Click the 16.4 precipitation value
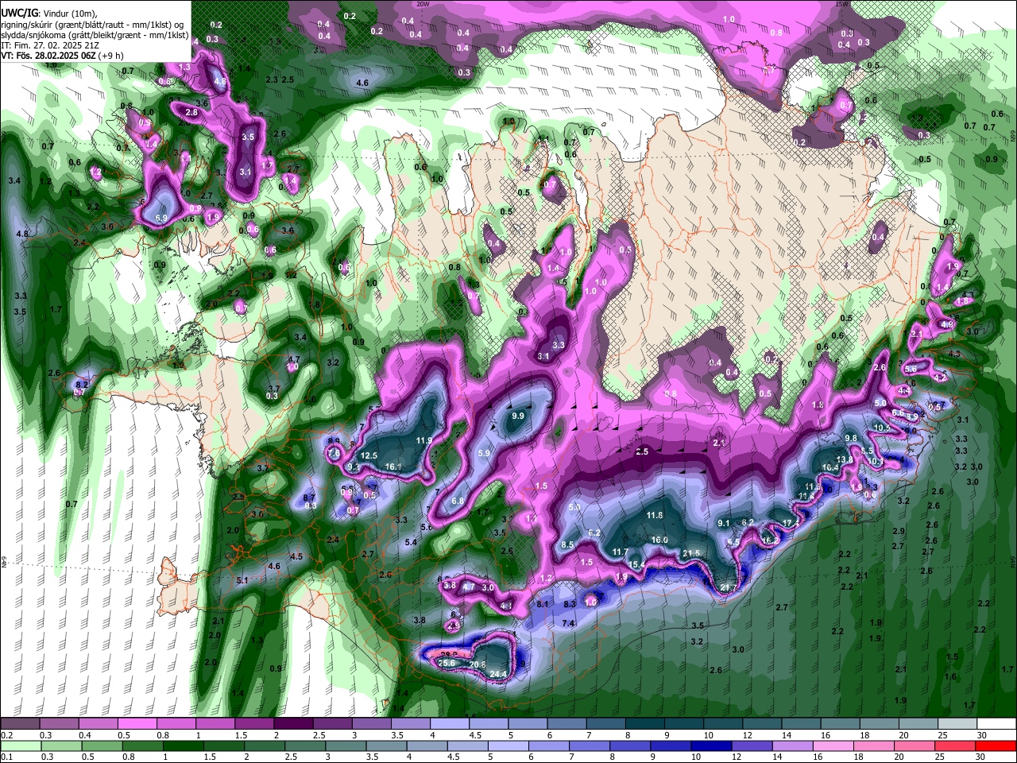Viewport: 1017px width, 763px height. pyautogui.click(x=830, y=469)
